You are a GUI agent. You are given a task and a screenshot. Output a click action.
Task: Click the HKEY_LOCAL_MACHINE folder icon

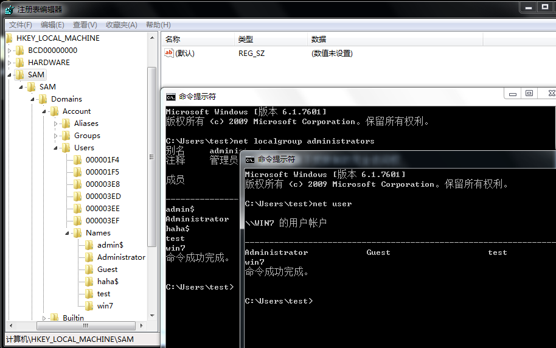point(9,38)
